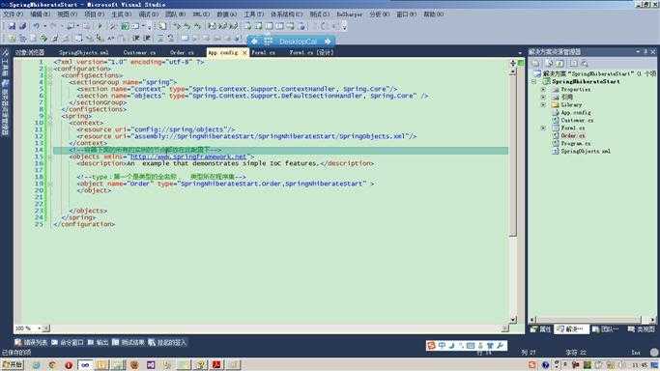Open the editor zoom 100% dropdown
Image resolution: width=660 pixels, height=371 pixels.
point(40,328)
